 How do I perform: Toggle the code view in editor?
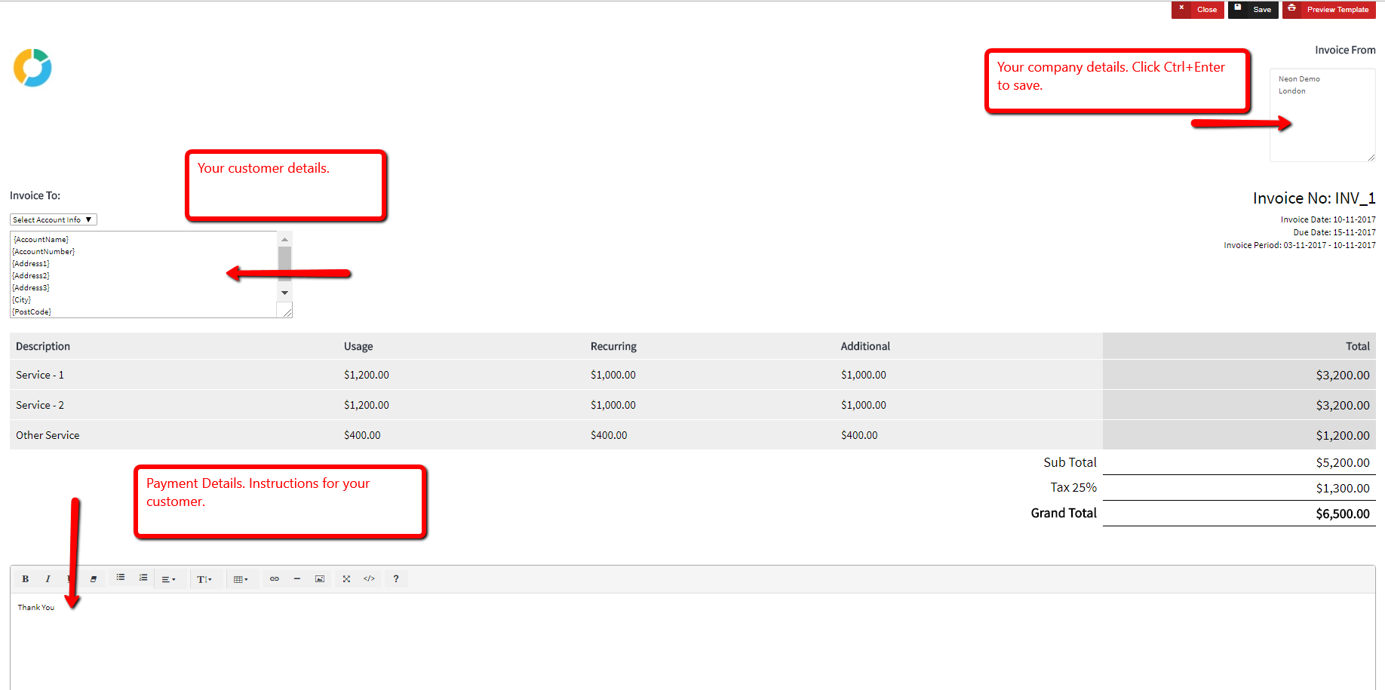click(369, 579)
